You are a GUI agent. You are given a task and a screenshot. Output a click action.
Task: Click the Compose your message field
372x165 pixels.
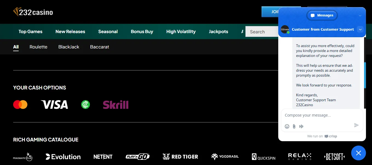(322, 115)
